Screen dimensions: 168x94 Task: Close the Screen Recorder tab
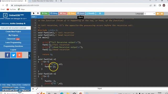coord(56,1)
